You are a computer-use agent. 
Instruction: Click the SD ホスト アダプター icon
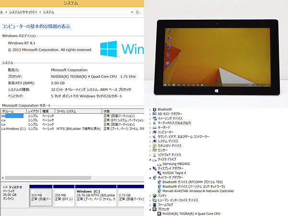[155, 114]
